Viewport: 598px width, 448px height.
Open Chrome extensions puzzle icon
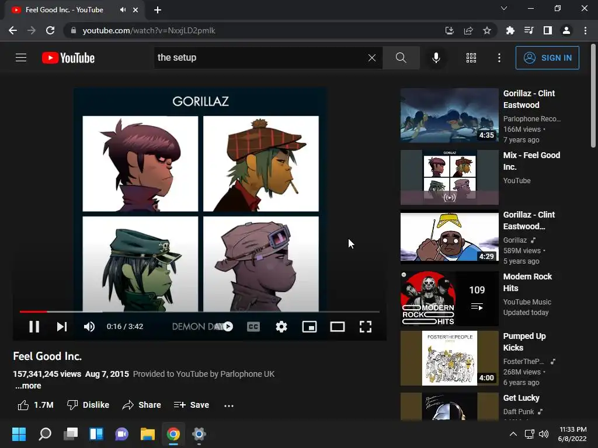click(510, 30)
